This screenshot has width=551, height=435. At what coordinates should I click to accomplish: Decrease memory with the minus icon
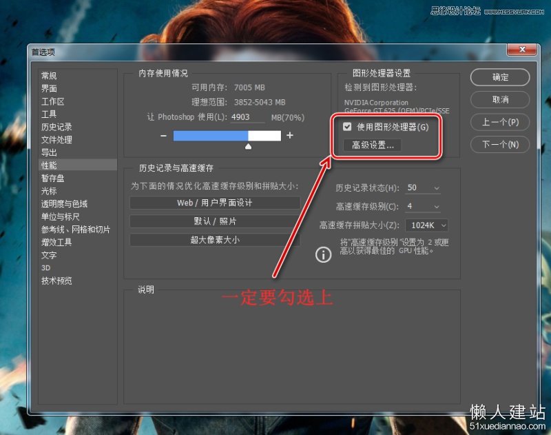tap(163, 135)
